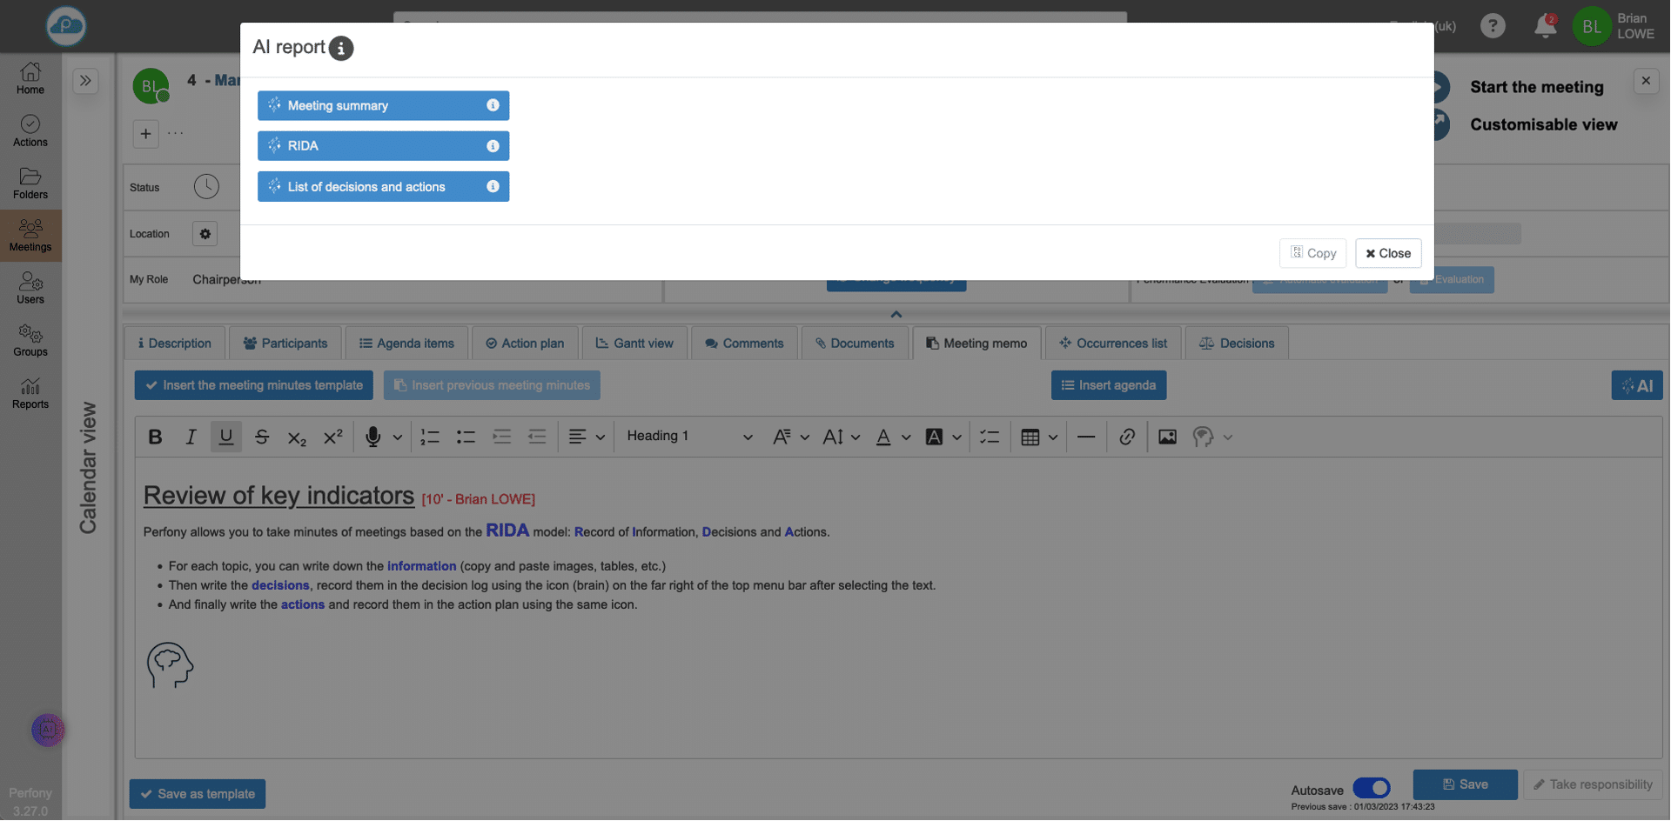Click the insert image icon
1671x821 pixels.
click(x=1167, y=437)
